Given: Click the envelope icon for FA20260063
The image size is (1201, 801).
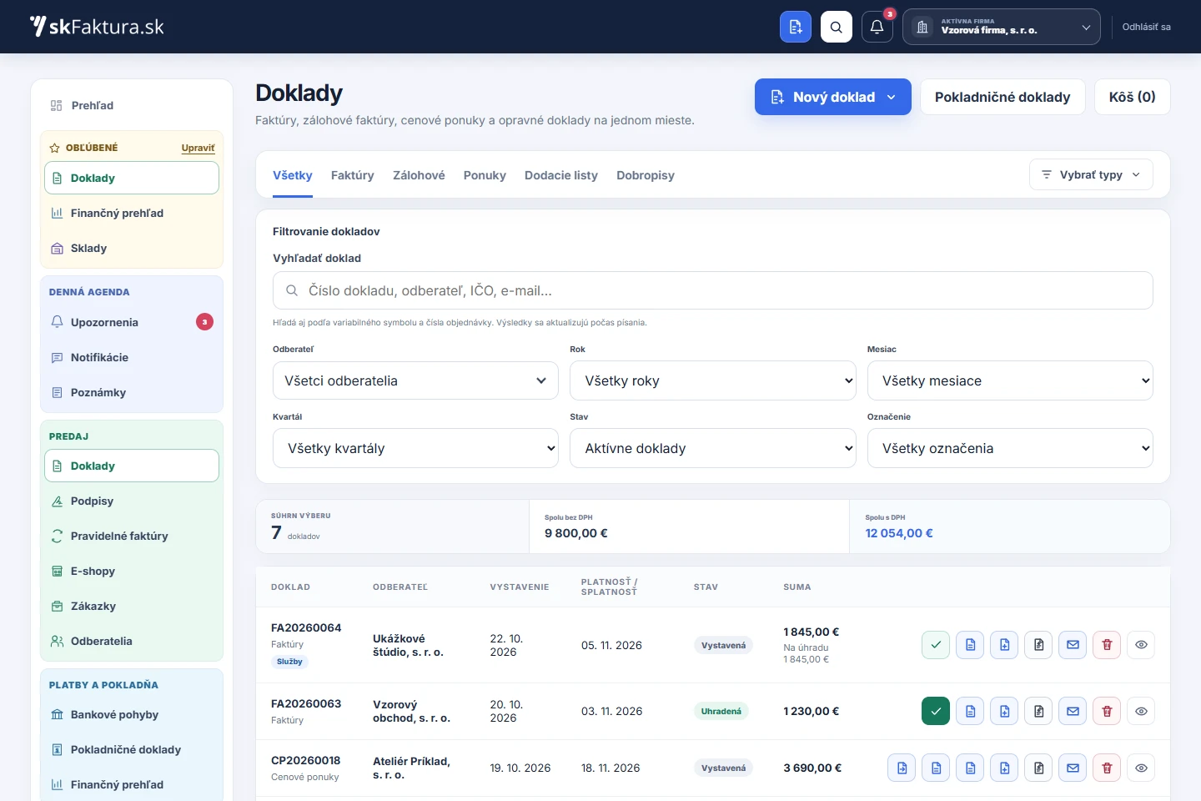Looking at the screenshot, I should coord(1073,711).
